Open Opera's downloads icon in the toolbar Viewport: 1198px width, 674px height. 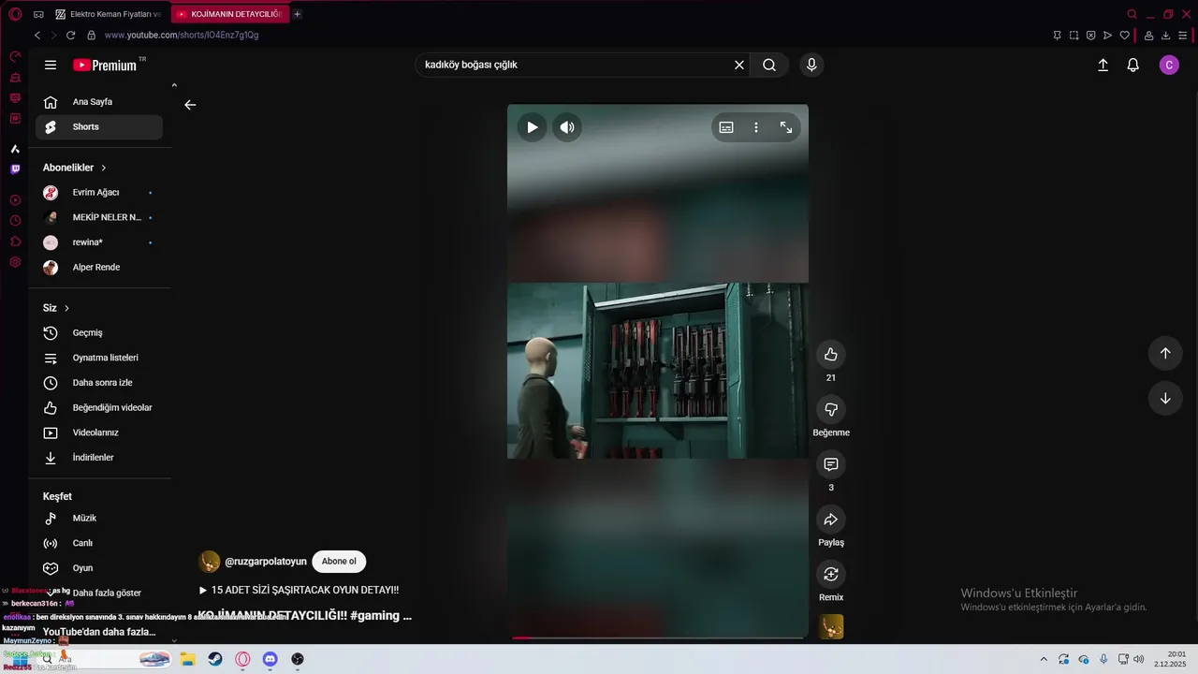(x=1166, y=35)
